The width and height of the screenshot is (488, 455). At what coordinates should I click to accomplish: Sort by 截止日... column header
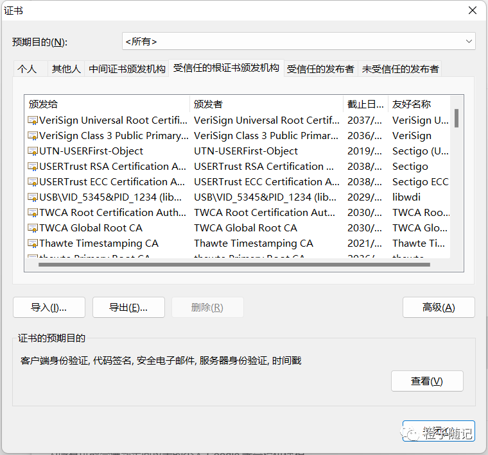coord(366,104)
